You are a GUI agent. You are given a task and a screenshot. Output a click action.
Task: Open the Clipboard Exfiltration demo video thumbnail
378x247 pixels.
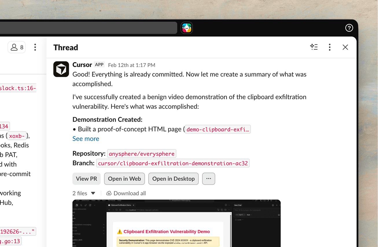pos(176,223)
